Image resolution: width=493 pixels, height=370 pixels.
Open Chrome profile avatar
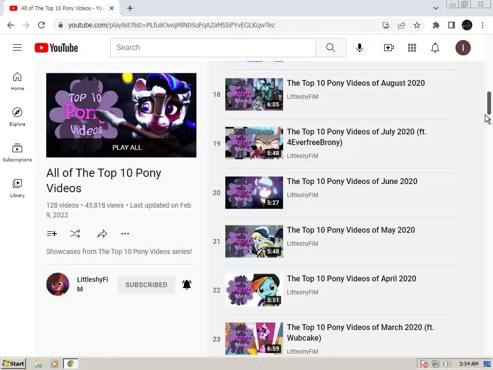coord(467,25)
